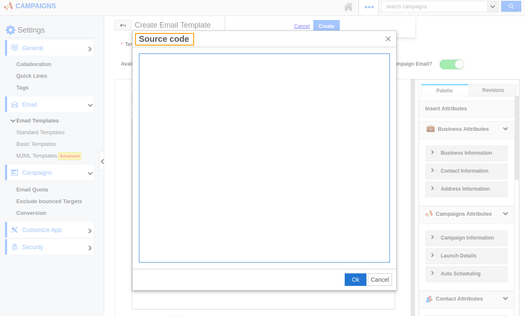This screenshot has width=525, height=316.
Task: Collapse the Email section chevron
Action: pyautogui.click(x=90, y=105)
